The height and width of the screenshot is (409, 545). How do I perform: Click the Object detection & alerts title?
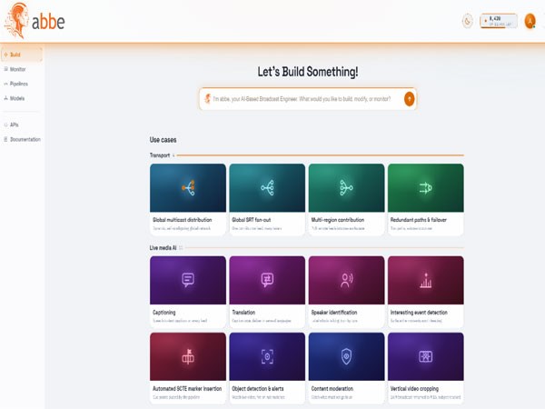(x=258, y=388)
